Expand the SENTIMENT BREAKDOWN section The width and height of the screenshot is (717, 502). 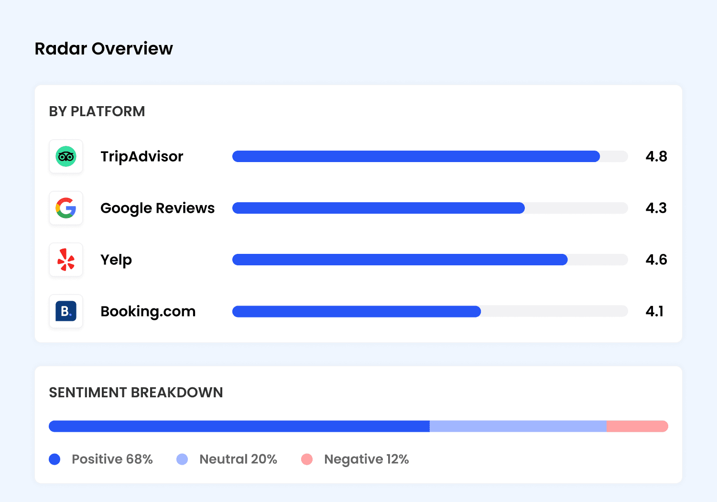click(136, 393)
